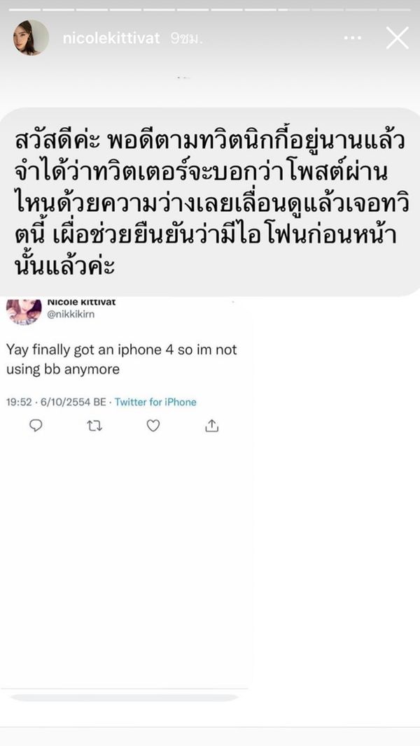The height and width of the screenshot is (746, 420).
Task: Click the last story progress segment
Action: click(x=395, y=10)
